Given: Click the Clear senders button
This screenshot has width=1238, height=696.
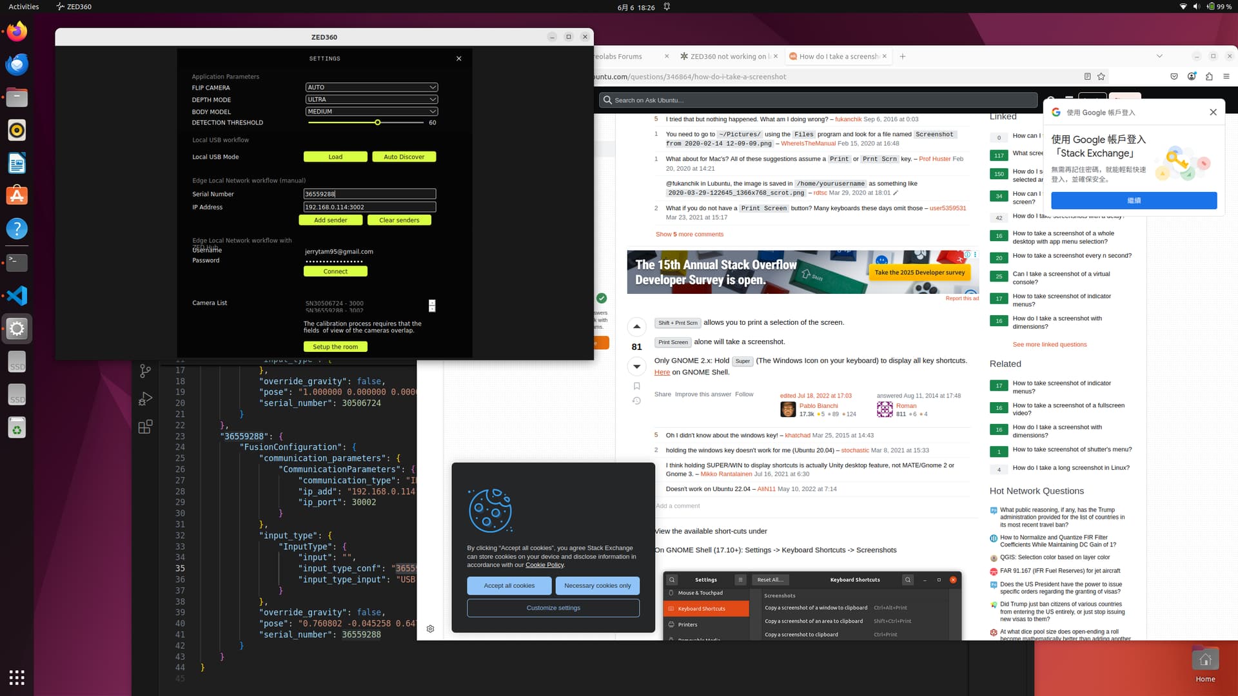Looking at the screenshot, I should click(x=399, y=220).
